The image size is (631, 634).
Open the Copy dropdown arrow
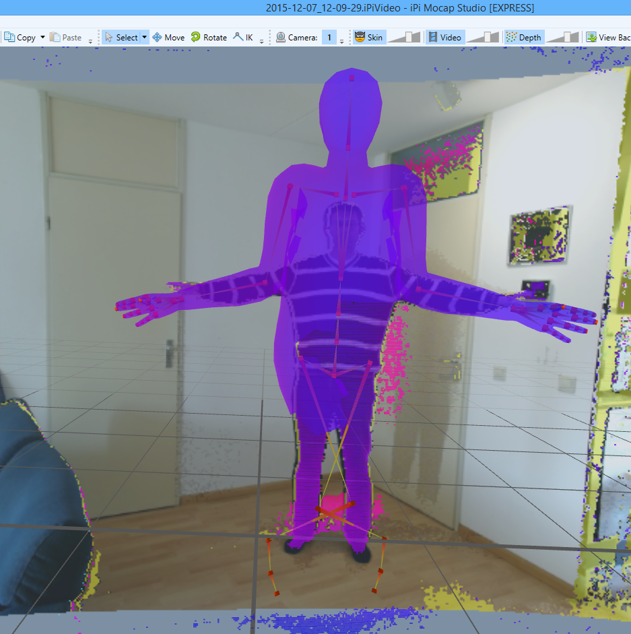click(x=42, y=37)
